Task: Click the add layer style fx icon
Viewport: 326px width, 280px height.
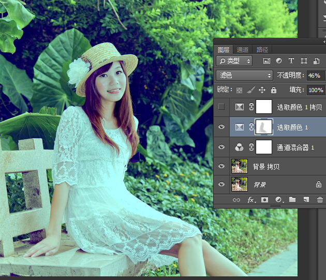Action: click(x=251, y=200)
